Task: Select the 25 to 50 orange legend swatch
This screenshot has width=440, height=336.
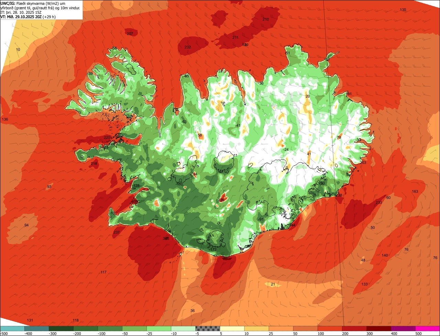Action: pyautogui.click(x=281, y=328)
